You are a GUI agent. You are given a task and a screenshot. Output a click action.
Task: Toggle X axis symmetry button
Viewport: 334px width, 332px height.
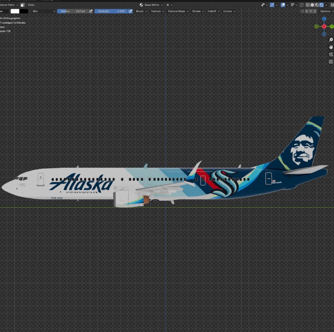click(x=306, y=11)
